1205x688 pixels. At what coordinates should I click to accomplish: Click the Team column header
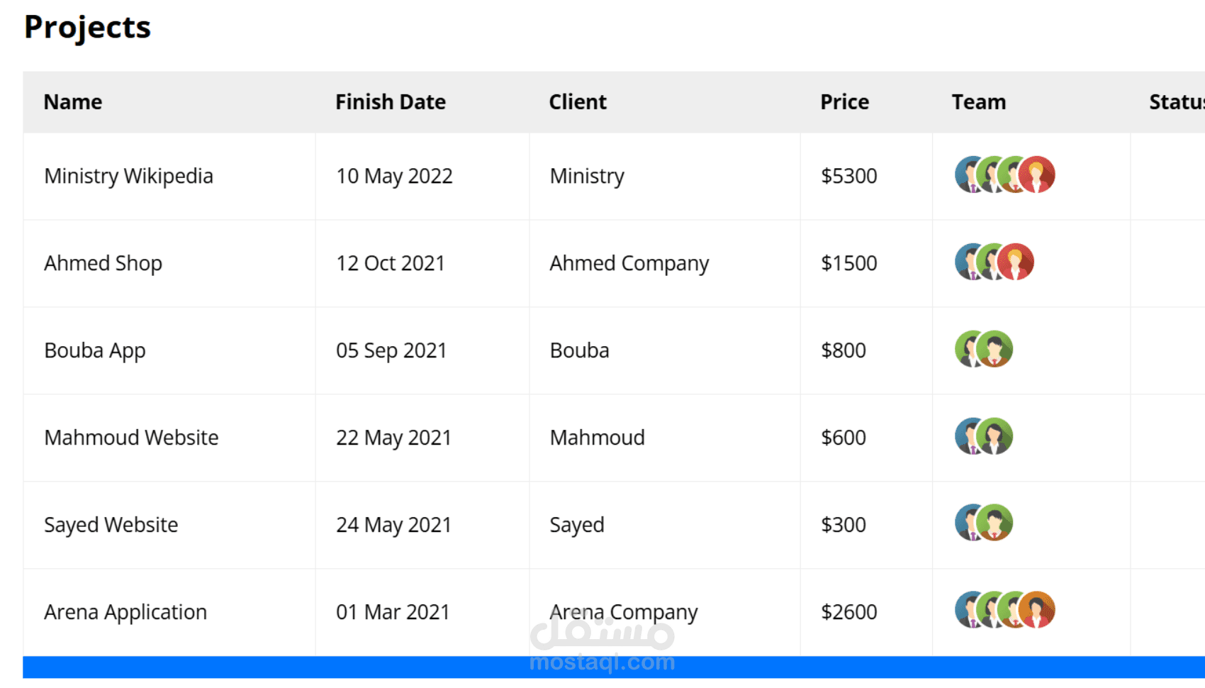(978, 102)
